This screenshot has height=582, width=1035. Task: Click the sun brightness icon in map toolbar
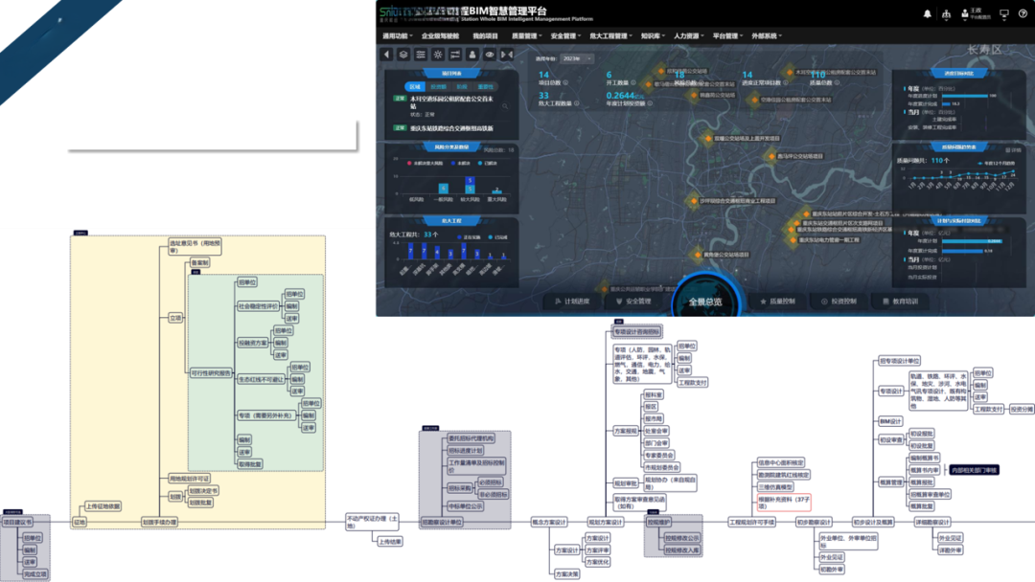(438, 55)
